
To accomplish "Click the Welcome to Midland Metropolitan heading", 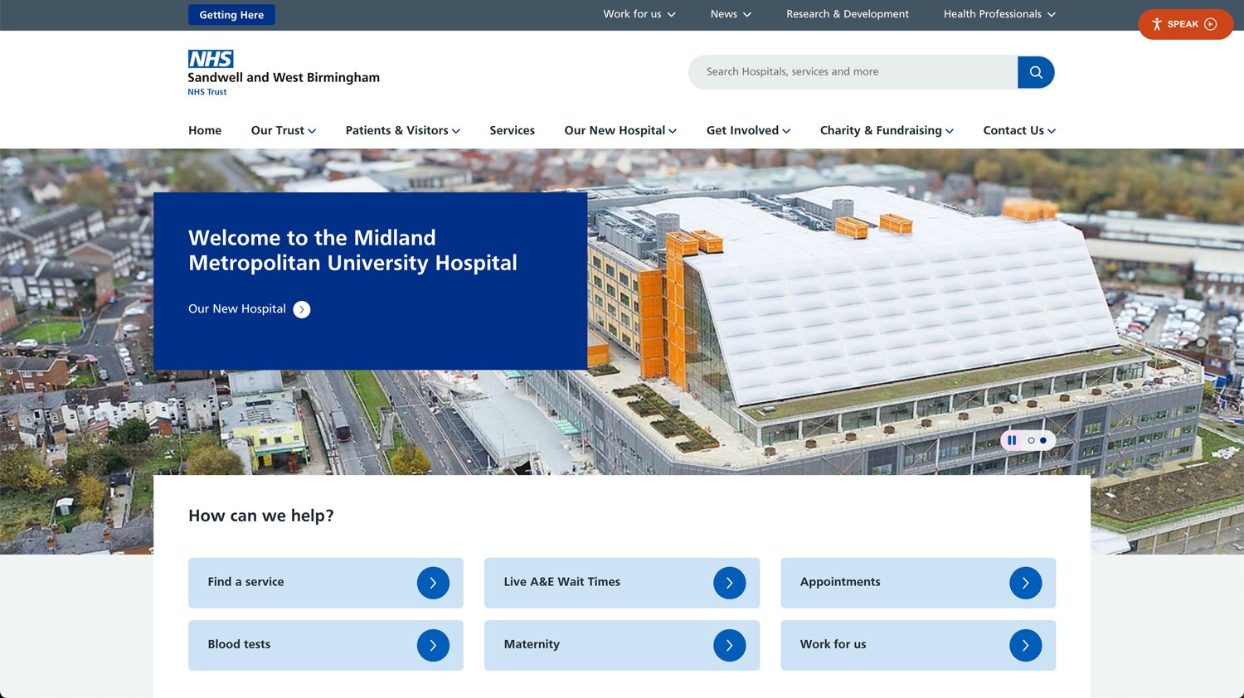I will pos(353,250).
